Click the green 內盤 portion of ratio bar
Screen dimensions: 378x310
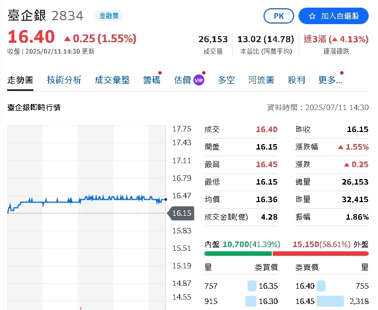coord(238,254)
